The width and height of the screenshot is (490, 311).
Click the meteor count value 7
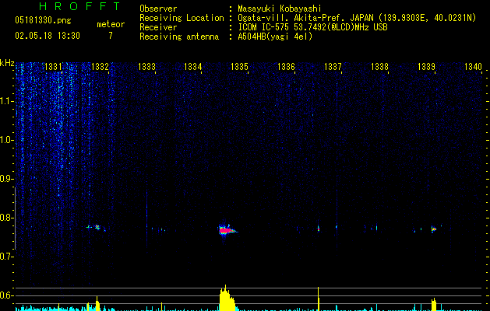111,36
